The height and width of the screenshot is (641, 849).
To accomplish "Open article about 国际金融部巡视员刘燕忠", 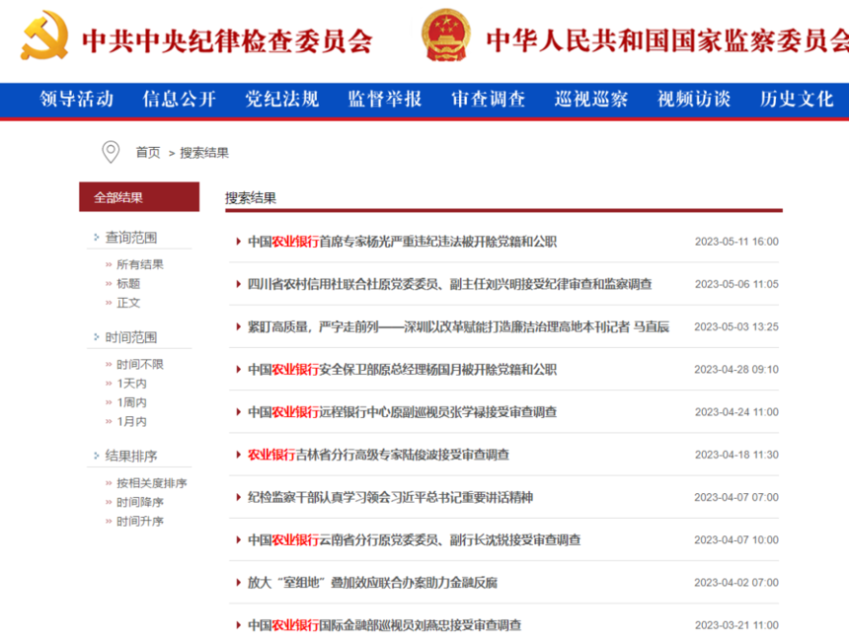I will (x=384, y=625).
